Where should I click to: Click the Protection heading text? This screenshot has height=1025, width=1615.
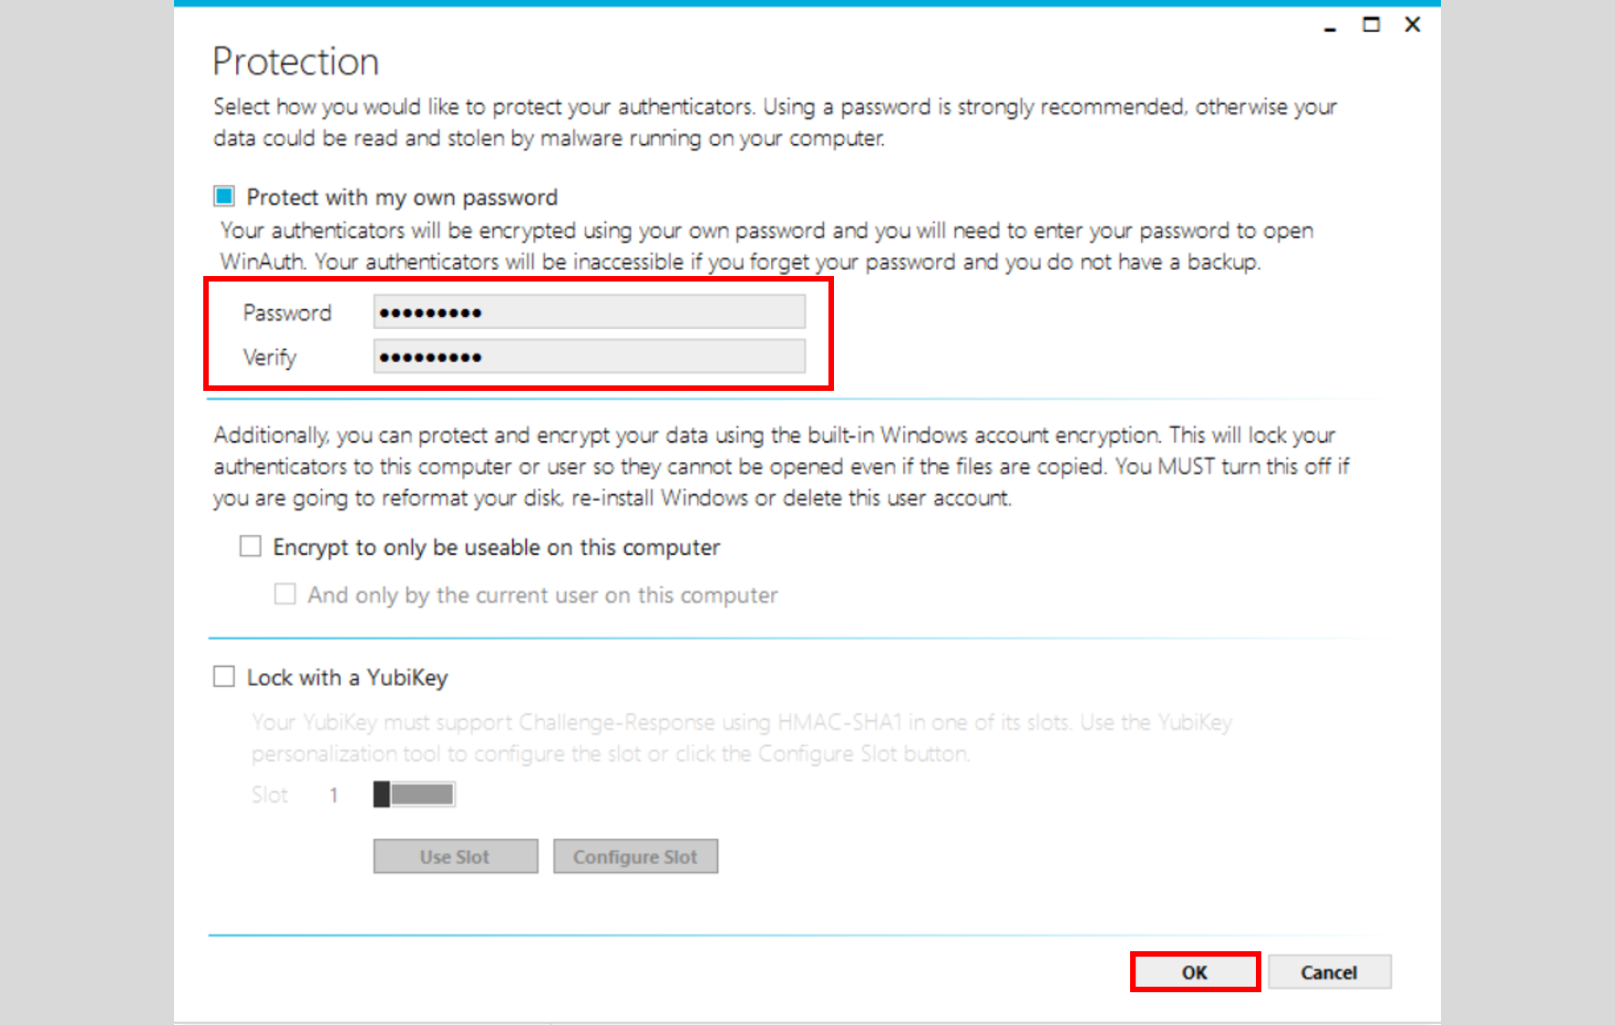click(295, 62)
